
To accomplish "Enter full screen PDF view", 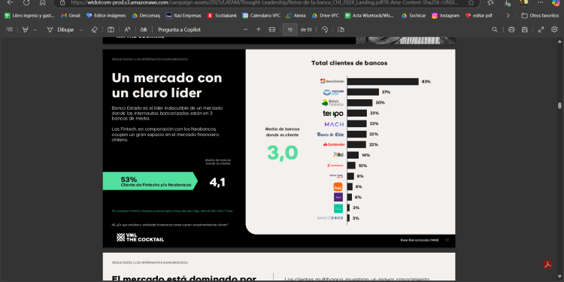I will click(x=541, y=29).
